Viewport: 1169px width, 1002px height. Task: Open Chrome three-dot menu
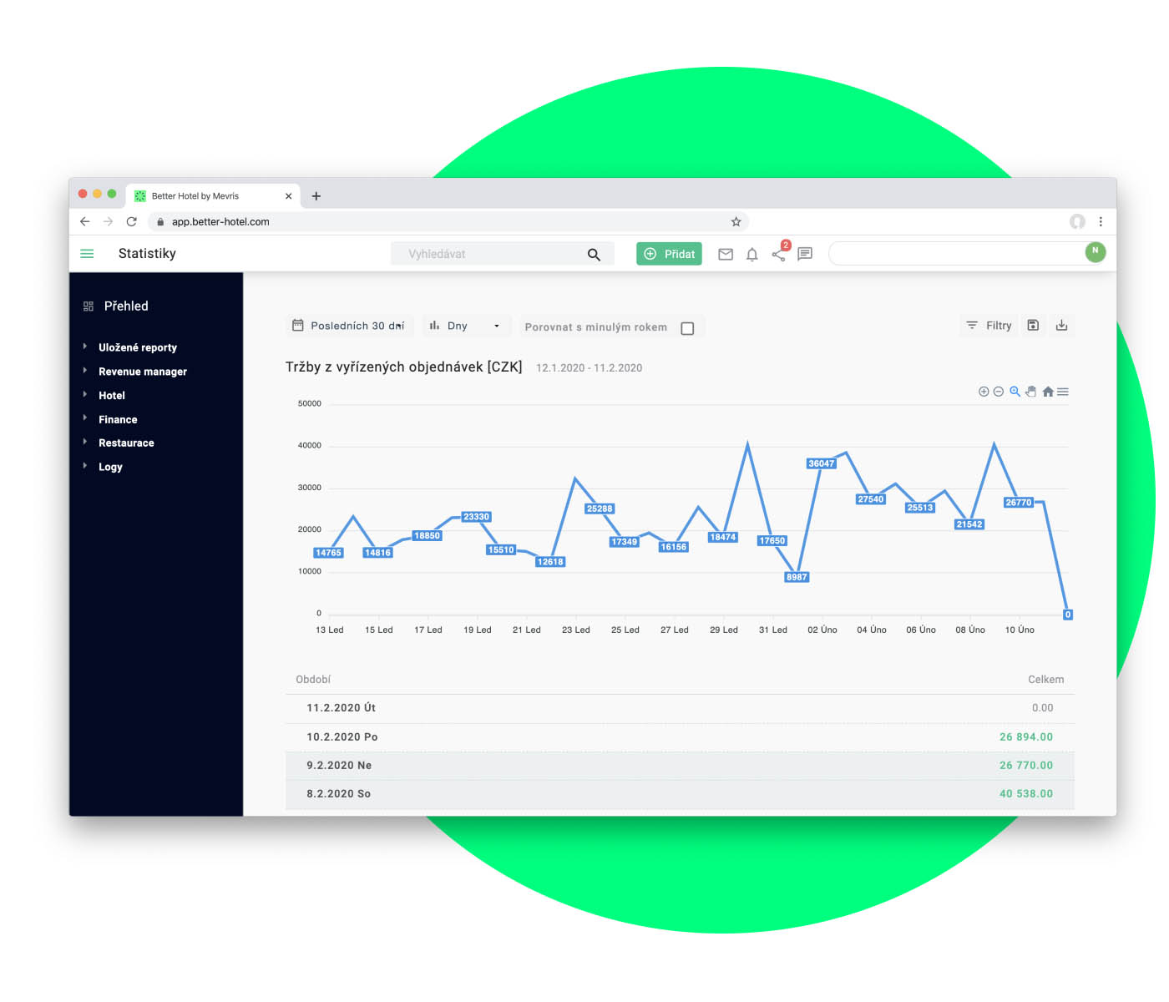(x=1101, y=221)
